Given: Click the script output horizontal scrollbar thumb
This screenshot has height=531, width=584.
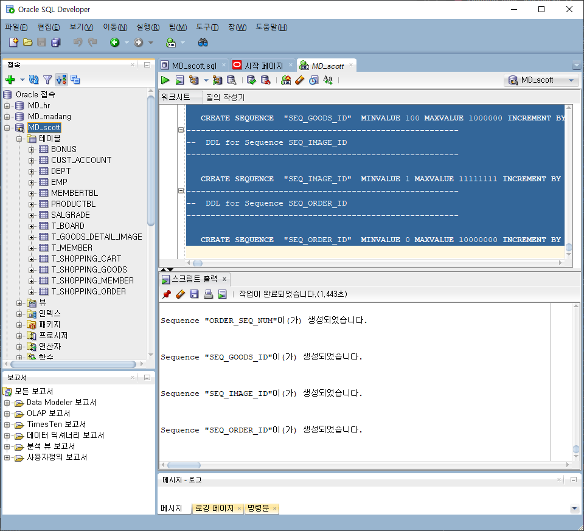Looking at the screenshot, I should [x=184, y=465].
